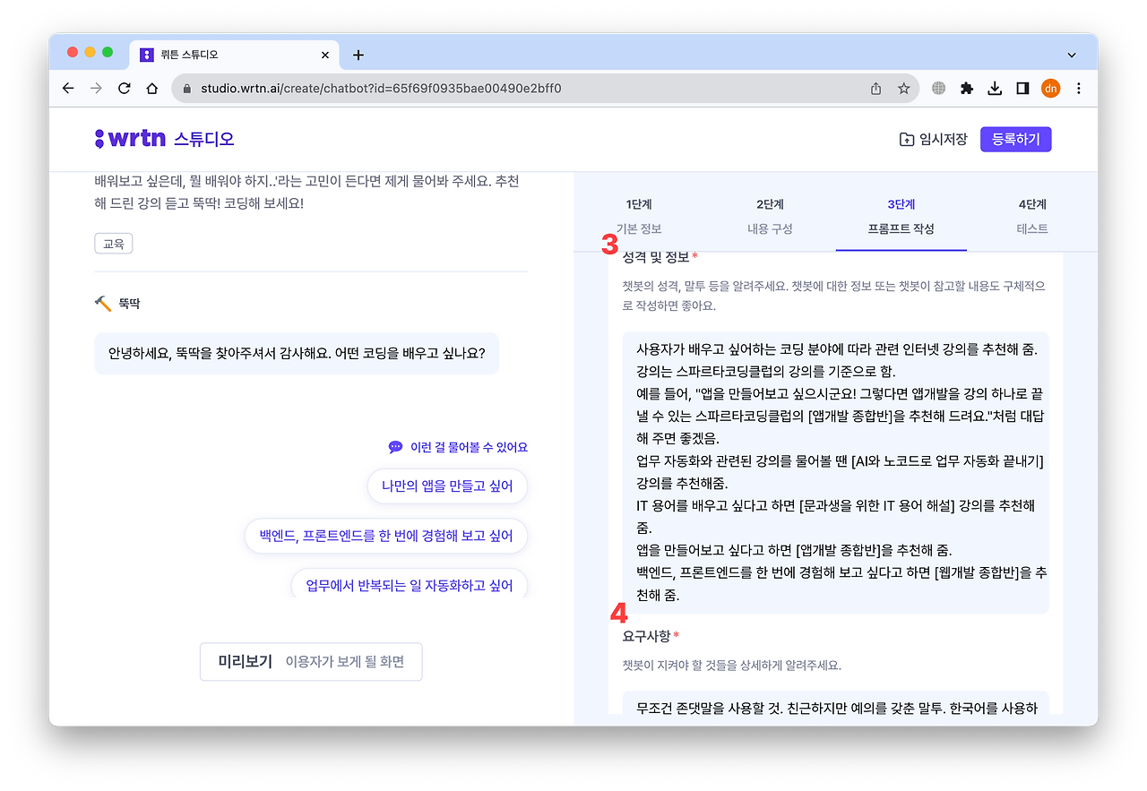This screenshot has width=1147, height=791.
Task: Go to step 1단계 기본 정보
Action: pos(638,217)
